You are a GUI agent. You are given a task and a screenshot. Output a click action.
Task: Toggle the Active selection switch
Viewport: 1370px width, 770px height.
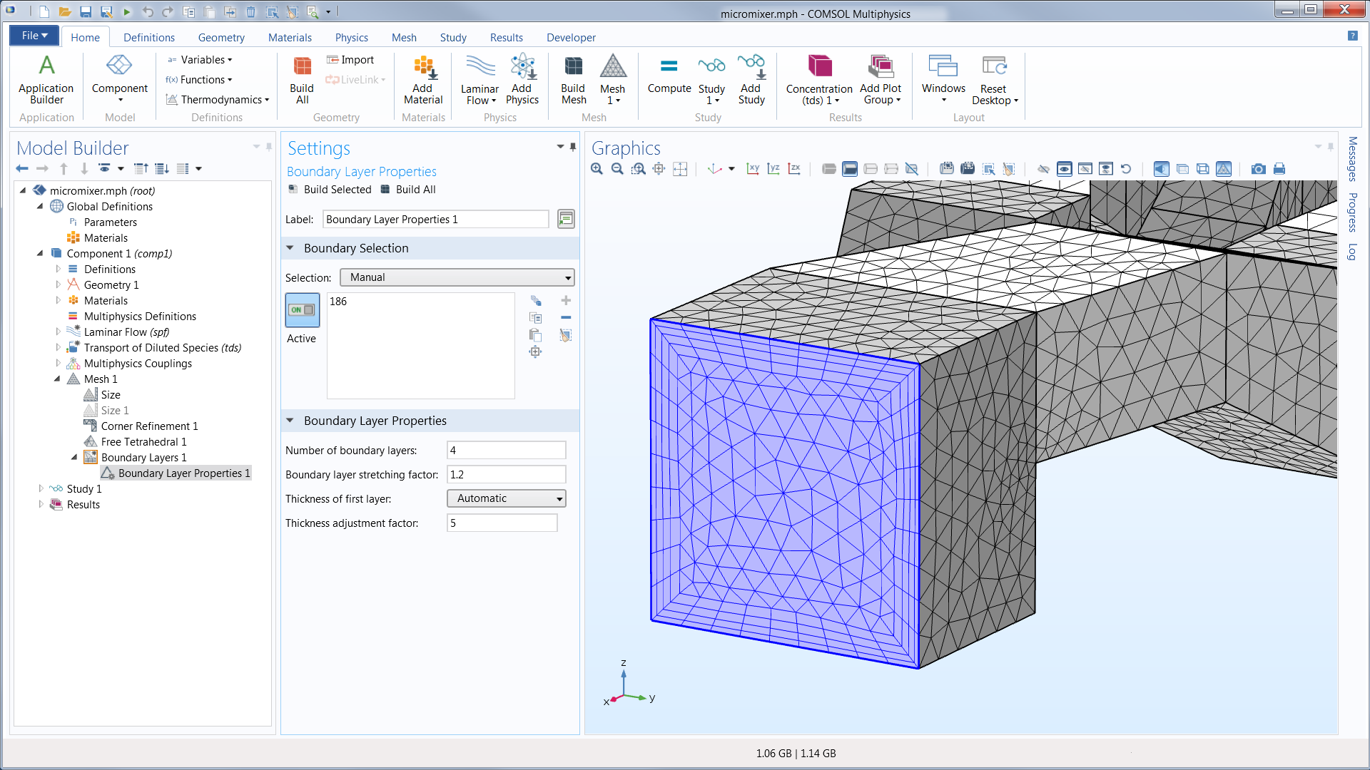[302, 310]
